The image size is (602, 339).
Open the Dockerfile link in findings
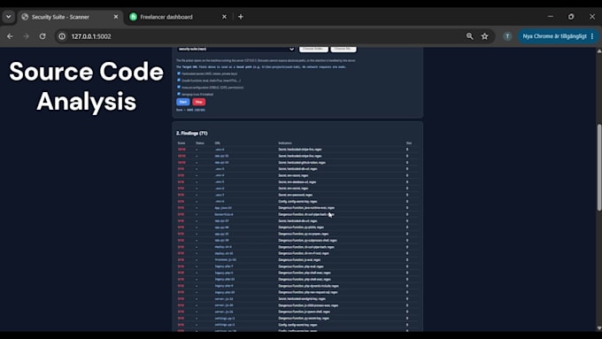tap(224, 214)
